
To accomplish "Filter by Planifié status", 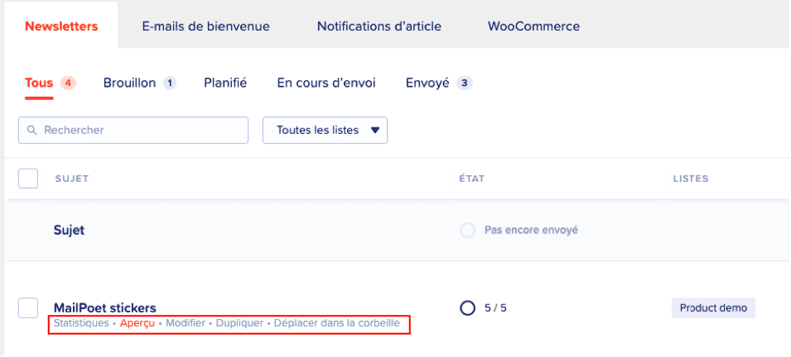I will 225,83.
